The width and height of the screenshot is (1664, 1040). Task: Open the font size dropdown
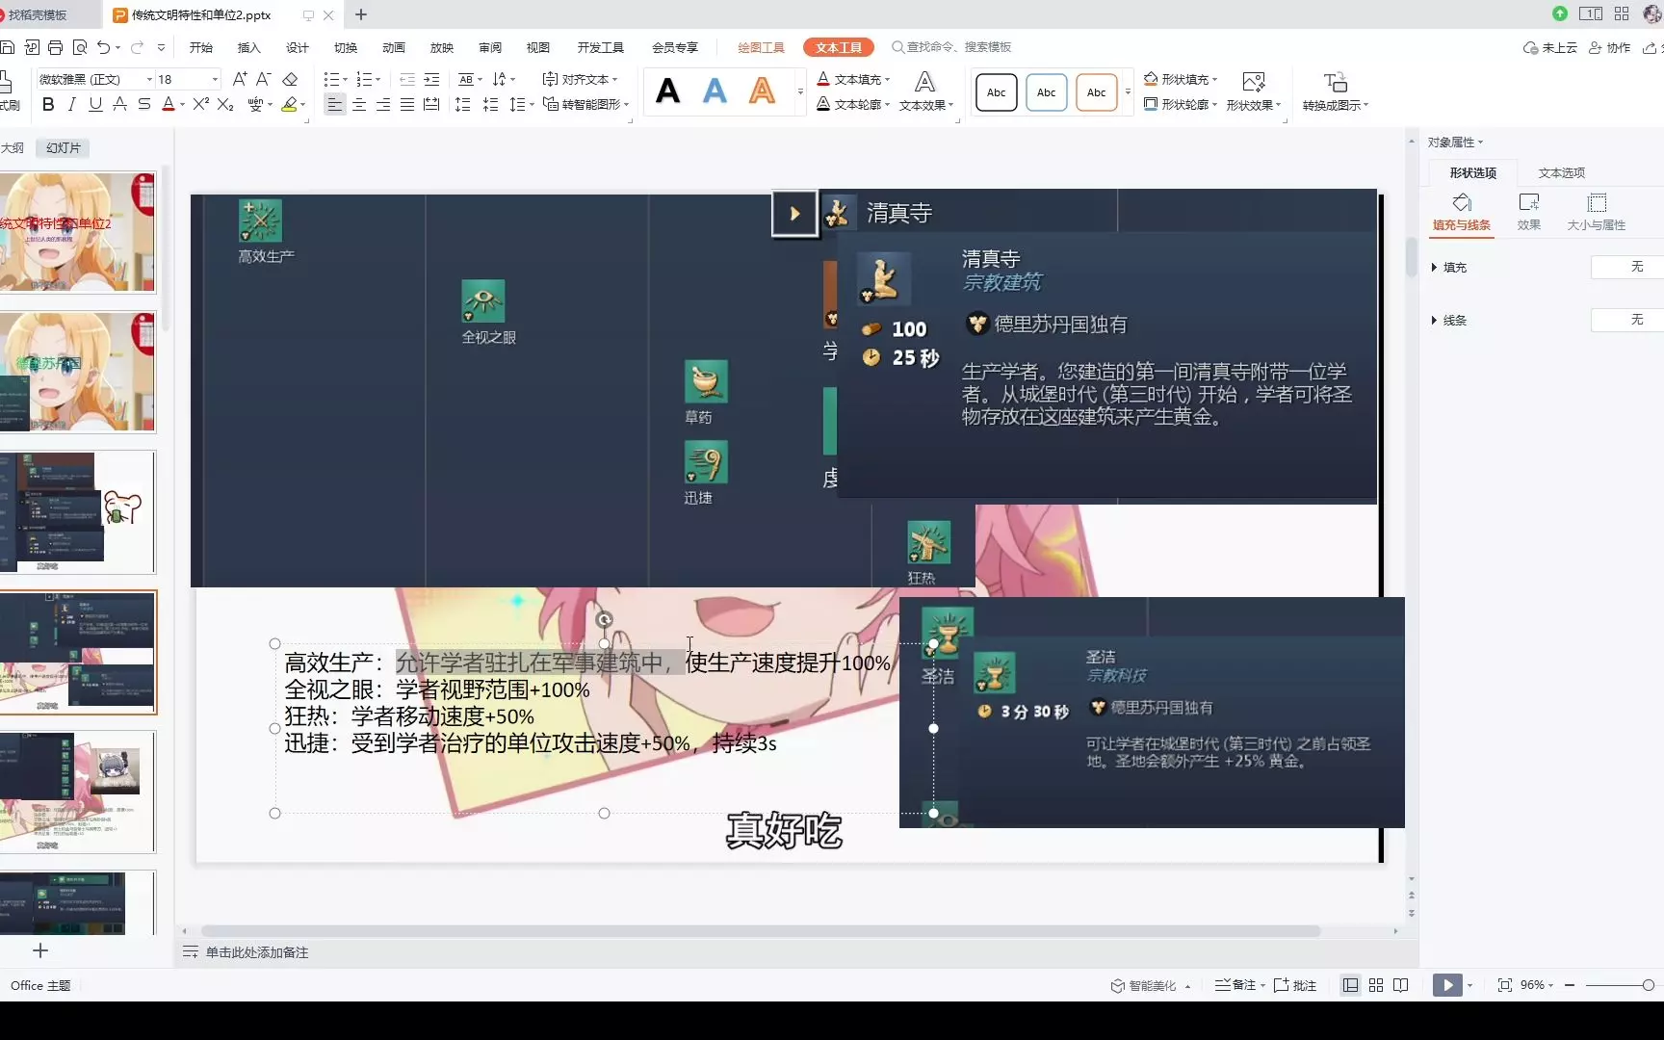(x=215, y=79)
